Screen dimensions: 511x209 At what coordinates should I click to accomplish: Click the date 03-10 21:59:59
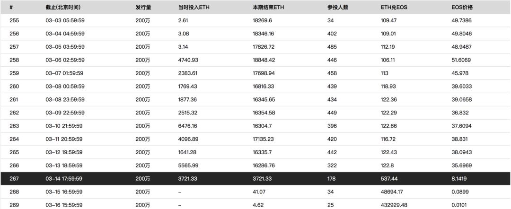(65, 127)
